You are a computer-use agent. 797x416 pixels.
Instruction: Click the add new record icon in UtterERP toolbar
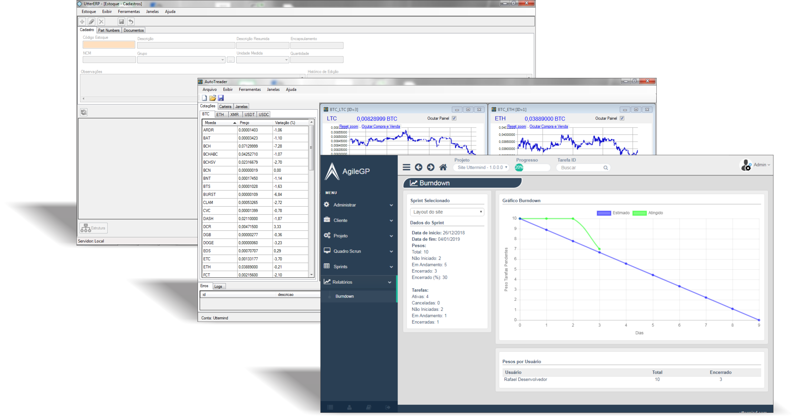point(82,22)
